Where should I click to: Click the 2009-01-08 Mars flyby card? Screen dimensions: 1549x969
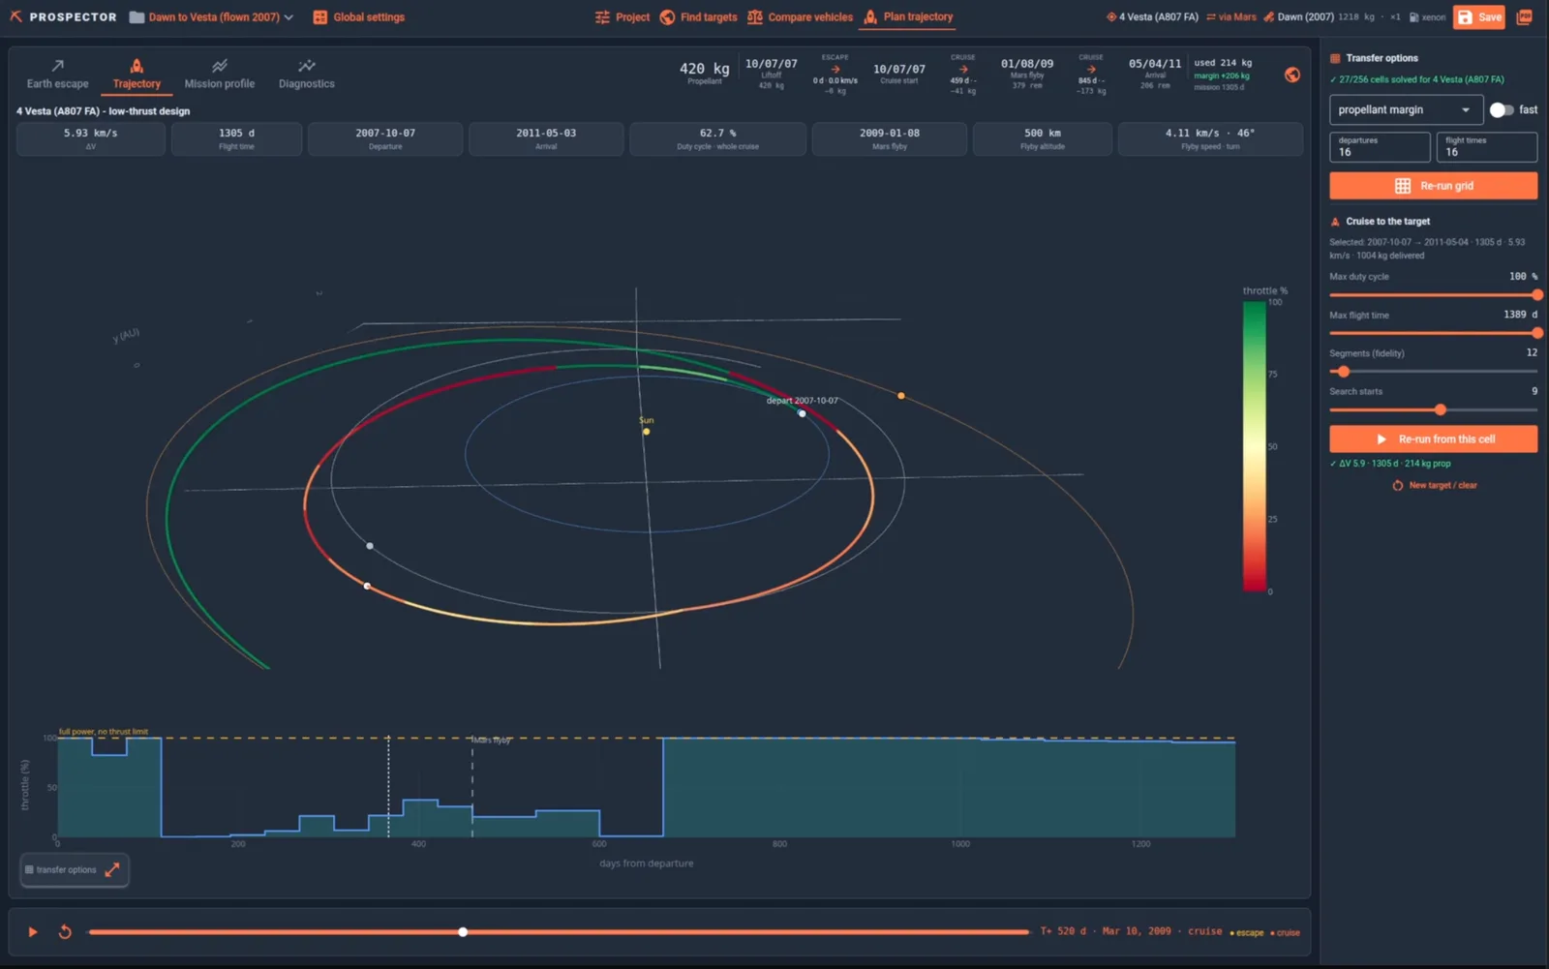click(889, 138)
